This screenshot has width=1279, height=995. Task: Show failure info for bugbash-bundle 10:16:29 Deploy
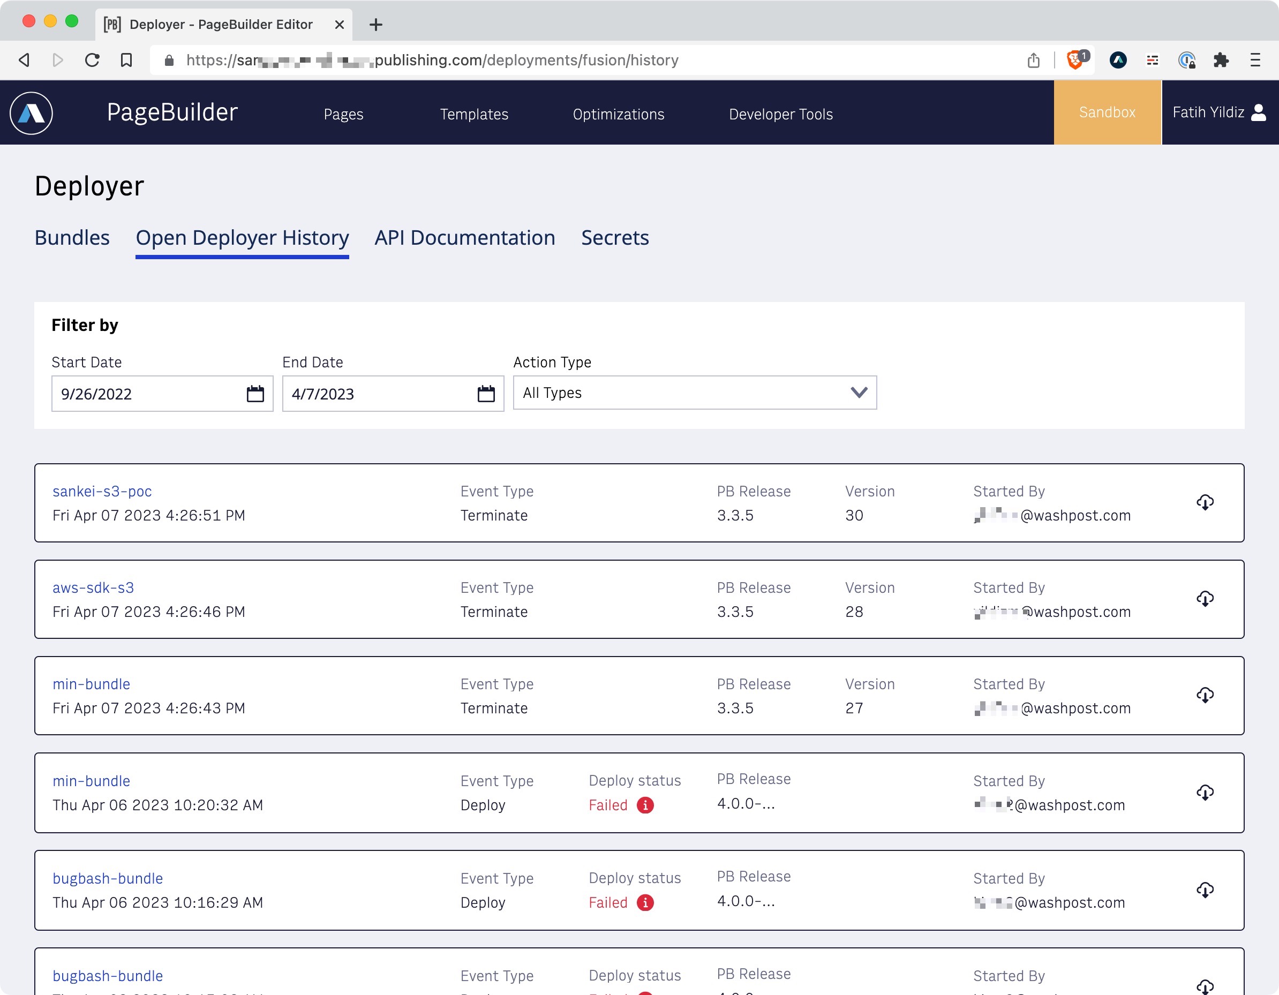pyautogui.click(x=645, y=902)
